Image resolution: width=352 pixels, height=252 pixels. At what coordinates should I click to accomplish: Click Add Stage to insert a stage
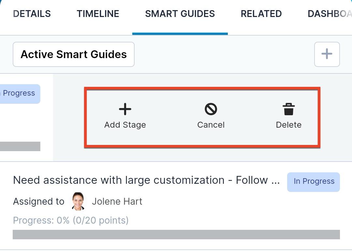pyautogui.click(x=125, y=125)
